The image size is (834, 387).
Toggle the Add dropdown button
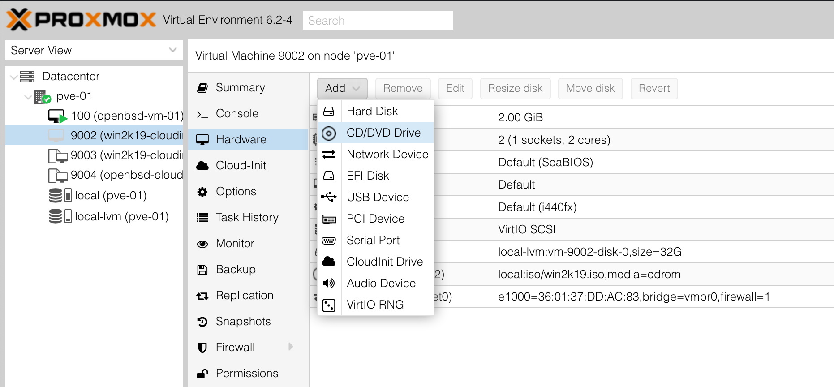342,88
